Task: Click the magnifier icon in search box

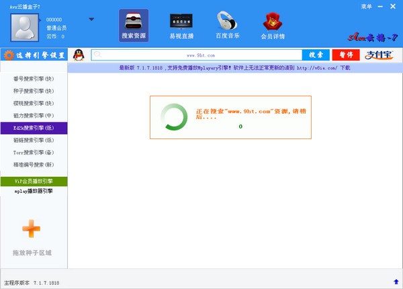Action: click(x=97, y=54)
